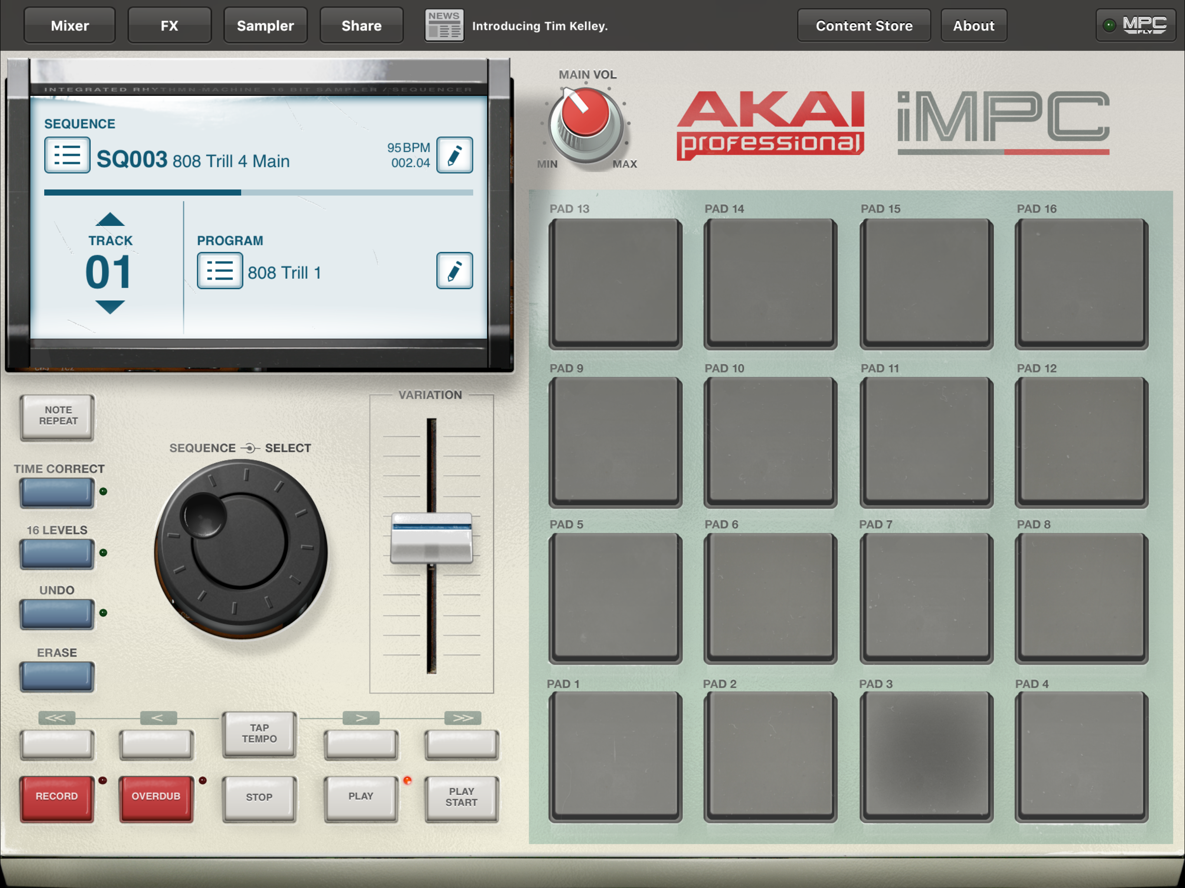Screen dimensions: 1185x888
Task: Toggle Note Repeat button
Action: (x=57, y=416)
